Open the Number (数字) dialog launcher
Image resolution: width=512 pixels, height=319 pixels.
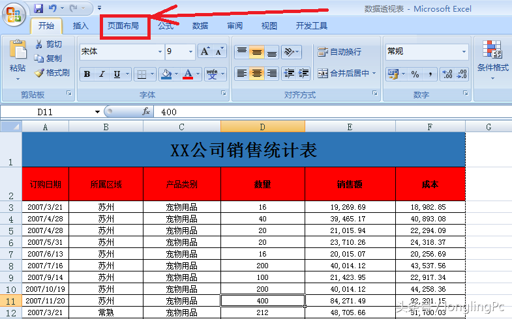(465, 93)
